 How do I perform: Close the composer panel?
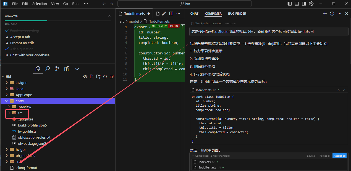coord(347,14)
